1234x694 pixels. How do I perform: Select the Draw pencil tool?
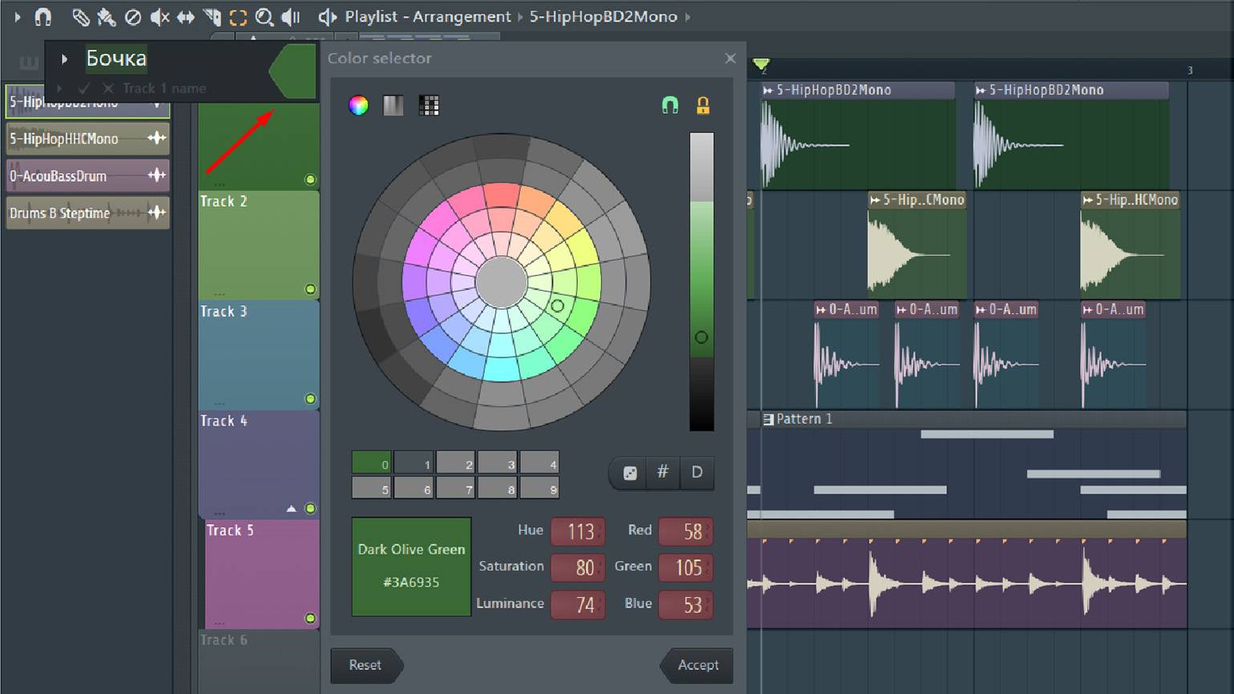point(80,16)
